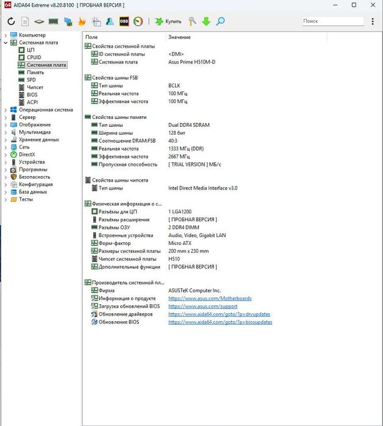Viewport: 383px width, 426px height.
Task: Open memory module toolbar icon
Action: coord(53,21)
